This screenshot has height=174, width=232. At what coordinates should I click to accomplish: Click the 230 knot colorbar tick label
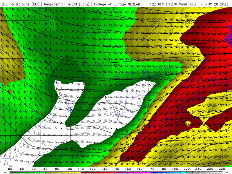[x=222, y=169]
